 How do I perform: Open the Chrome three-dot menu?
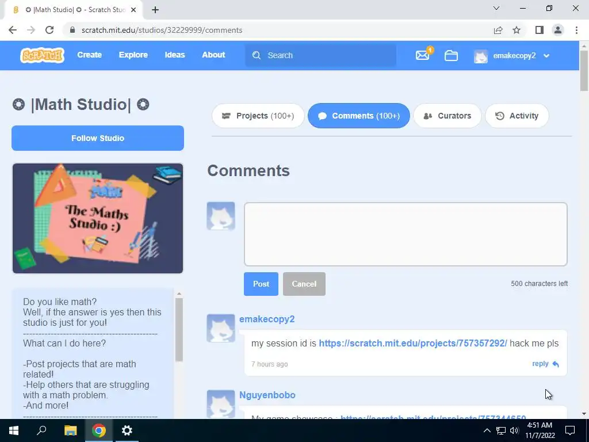click(576, 30)
